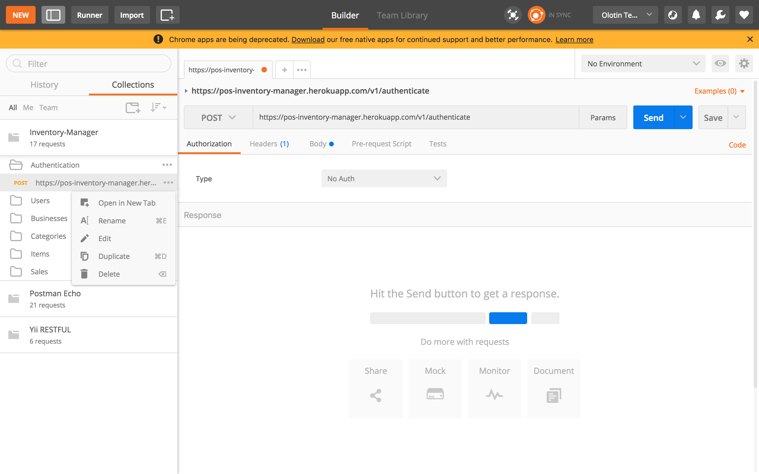The width and height of the screenshot is (759, 474).
Task: Open the POST method dropdown
Action: 218,118
